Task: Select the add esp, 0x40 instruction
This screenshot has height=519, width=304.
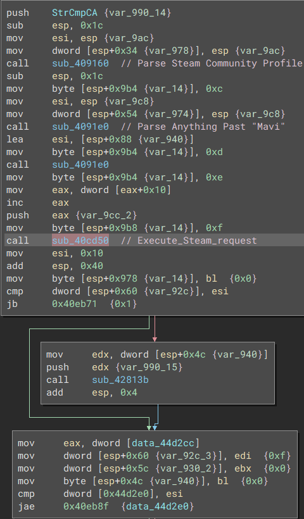Action: click(x=54, y=266)
